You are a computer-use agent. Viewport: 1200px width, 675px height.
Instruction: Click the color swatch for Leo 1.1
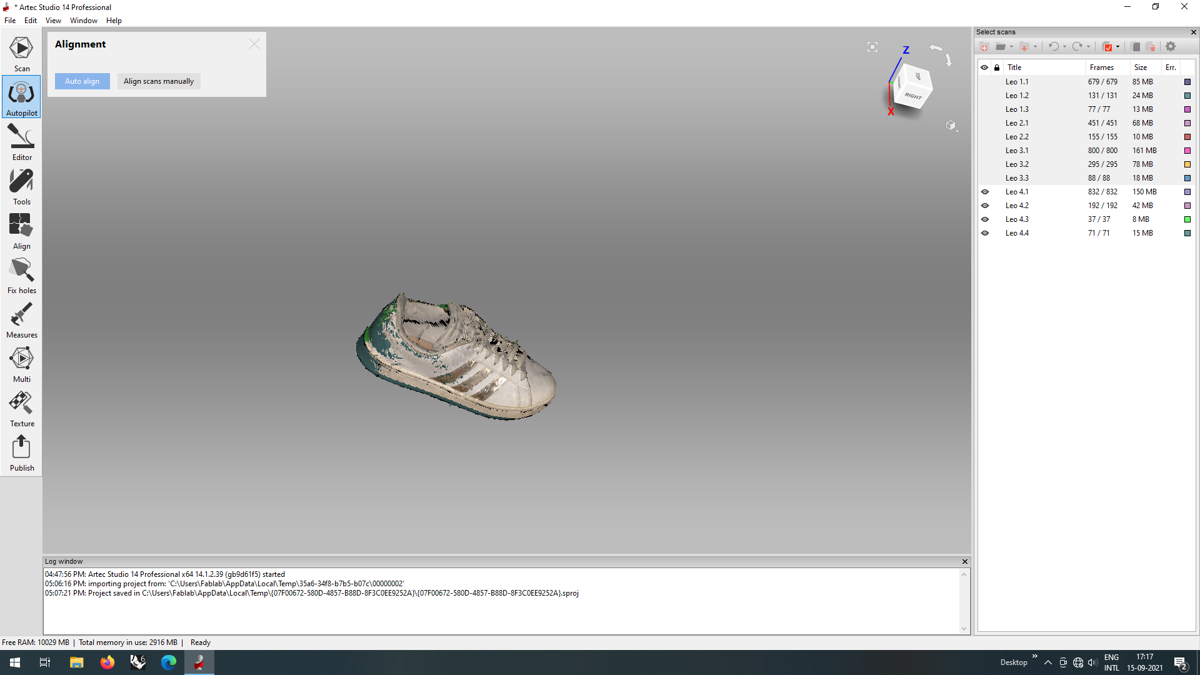pos(1187,82)
